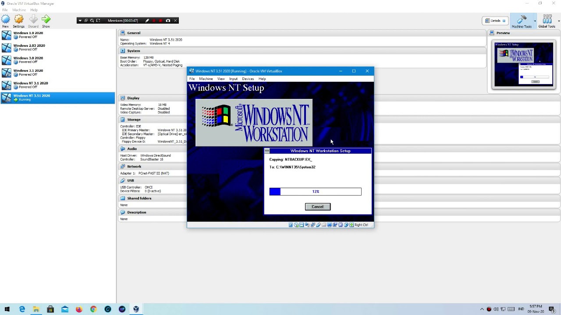Click the recorder fullscreen region icon
561x315 pixels.
point(98,21)
